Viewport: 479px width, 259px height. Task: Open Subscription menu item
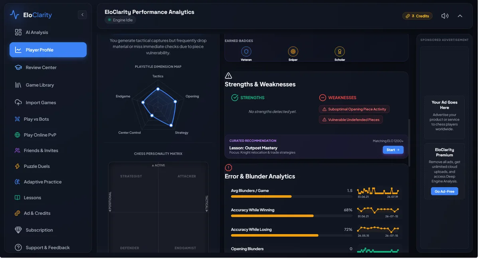tap(48, 230)
